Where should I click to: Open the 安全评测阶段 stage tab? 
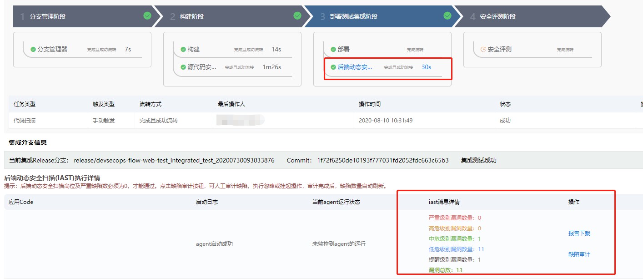point(497,16)
